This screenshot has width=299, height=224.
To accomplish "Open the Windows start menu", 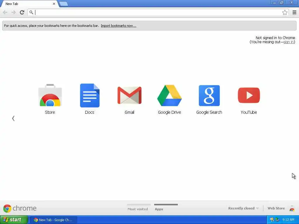I will [x=14, y=220].
